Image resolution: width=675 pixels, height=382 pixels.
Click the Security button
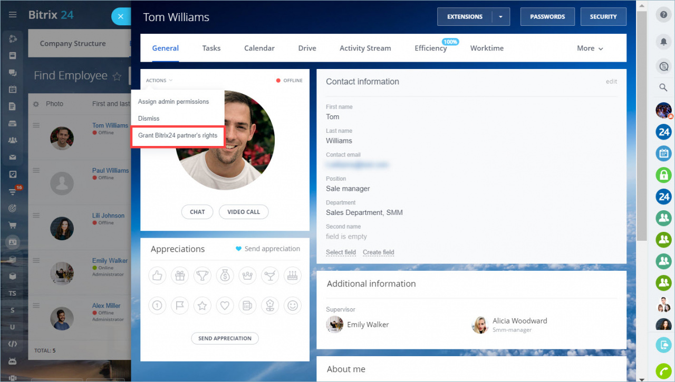(603, 17)
